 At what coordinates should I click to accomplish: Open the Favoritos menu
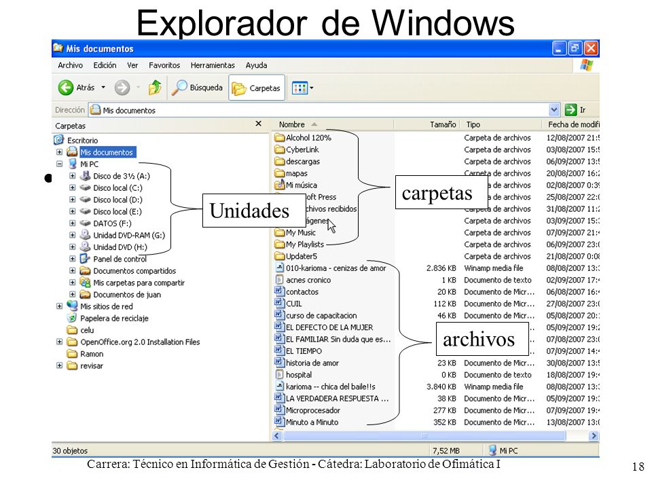click(x=164, y=65)
